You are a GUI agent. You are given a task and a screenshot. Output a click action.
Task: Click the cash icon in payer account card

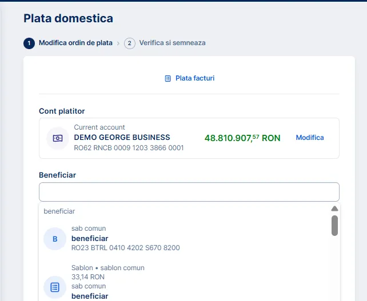click(58, 138)
